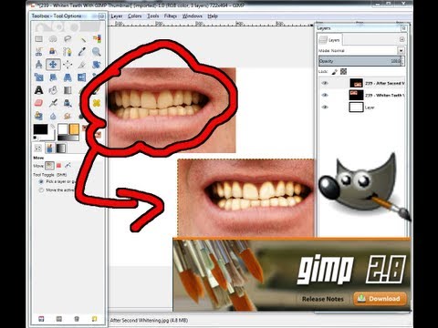Click the white-to-black active gradient swatch
This screenshot has height=328, width=438.
pyautogui.click(x=68, y=138)
